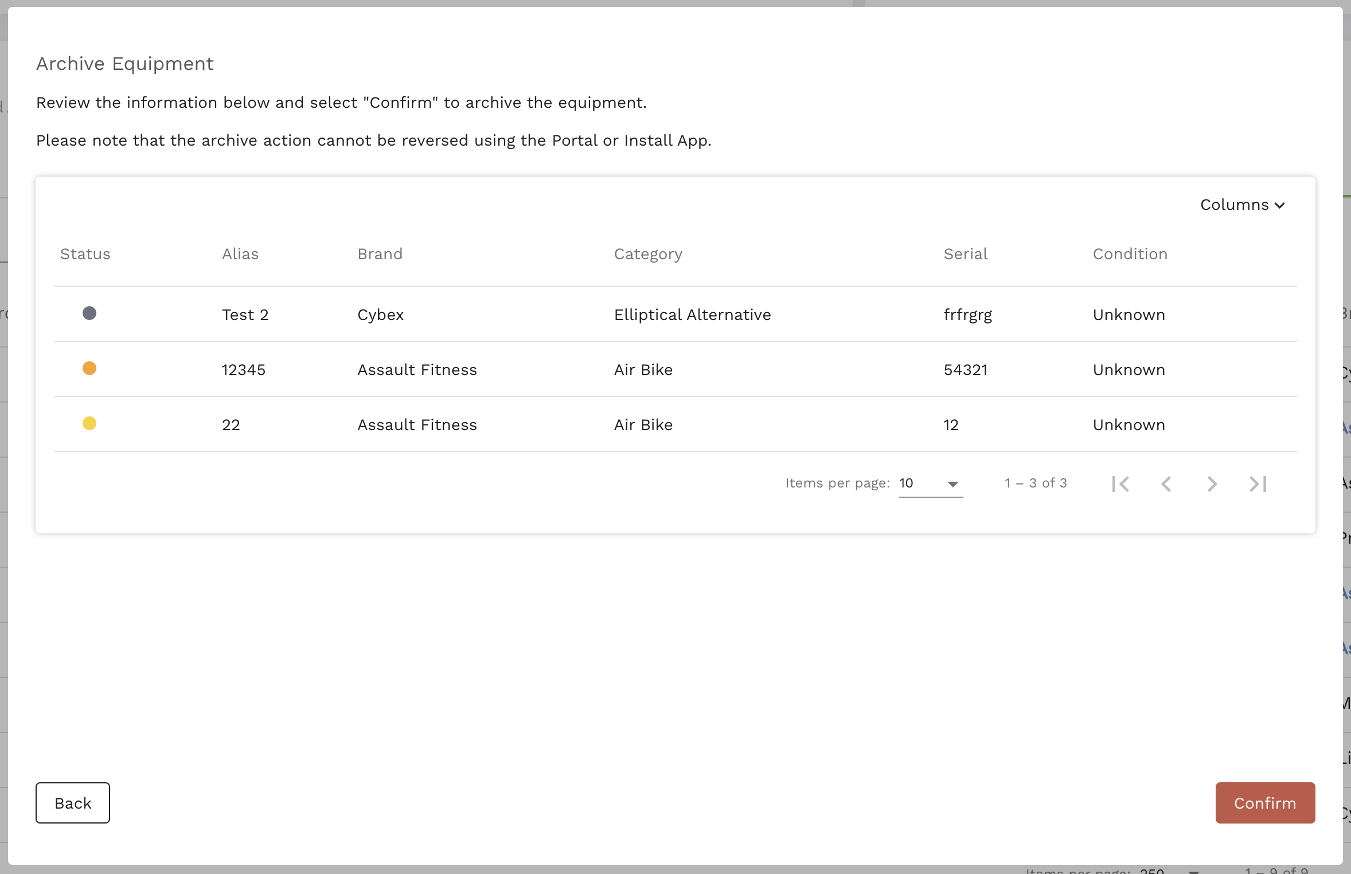Image resolution: width=1351 pixels, height=874 pixels.
Task: Click the Brand column header
Action: coord(380,254)
